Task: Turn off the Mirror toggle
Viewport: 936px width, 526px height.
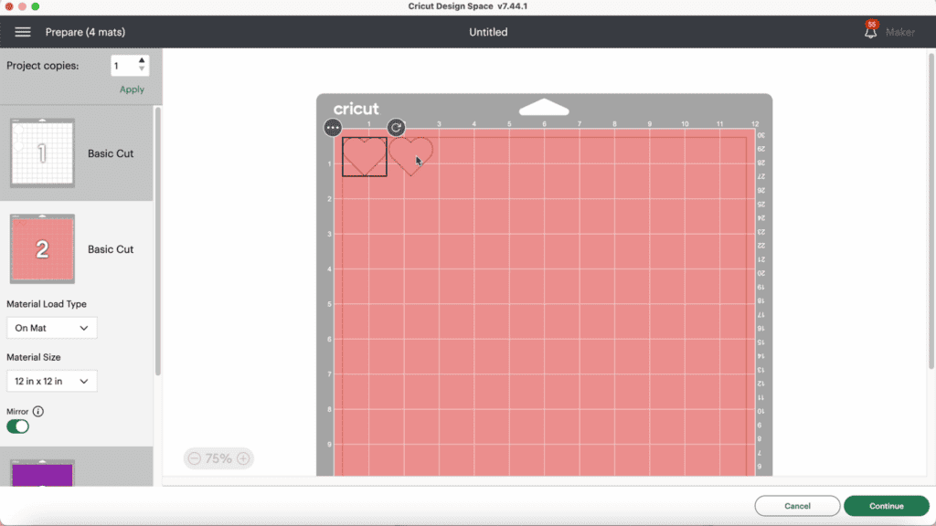Action: 18,426
